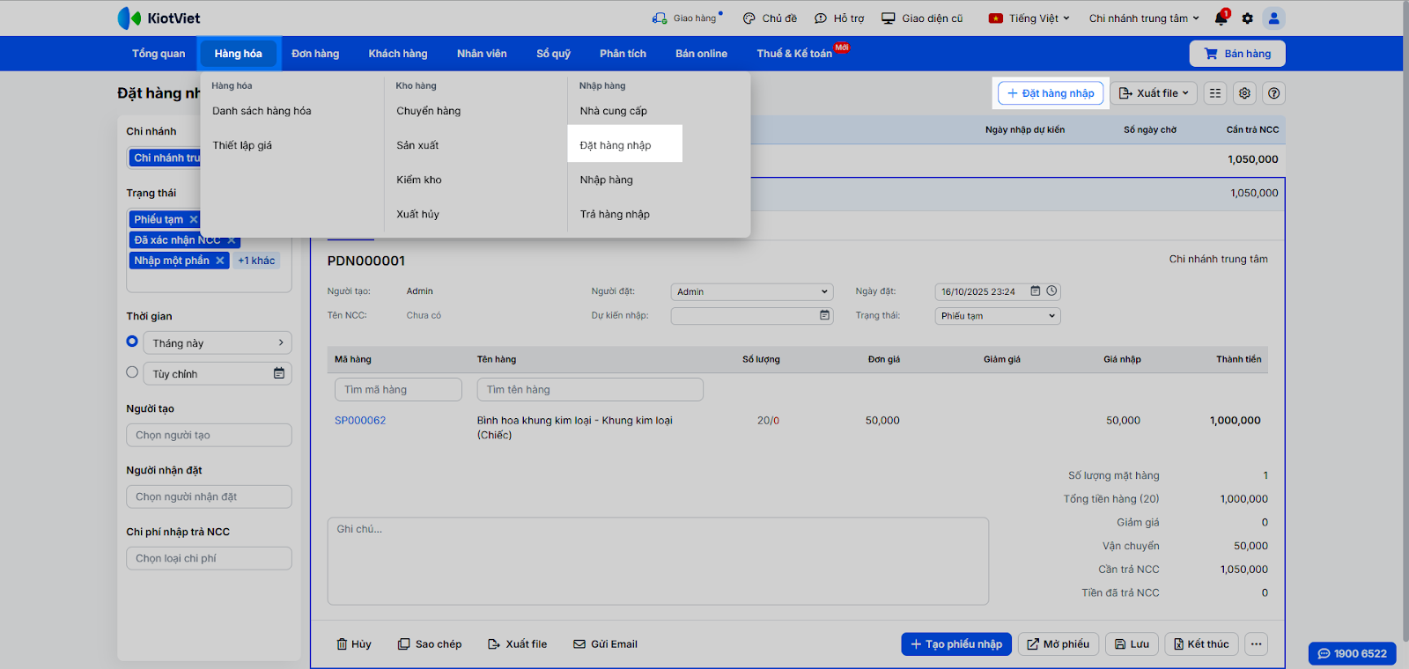
Task: Remove the Nhập một phần status tag
Action: click(220, 261)
